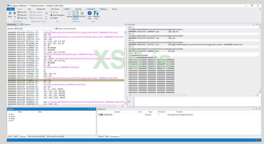Switch to the Time Travel ribbon tab
The width and height of the screenshot is (264, 144).
[55, 9]
